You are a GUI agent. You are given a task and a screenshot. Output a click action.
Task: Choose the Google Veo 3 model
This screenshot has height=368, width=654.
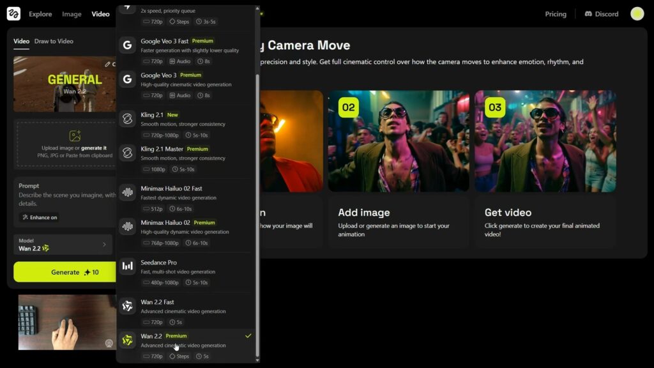pos(186,85)
